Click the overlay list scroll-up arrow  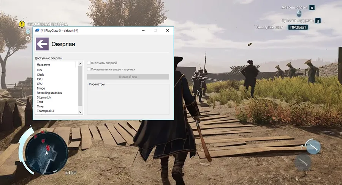pyautogui.click(x=80, y=64)
